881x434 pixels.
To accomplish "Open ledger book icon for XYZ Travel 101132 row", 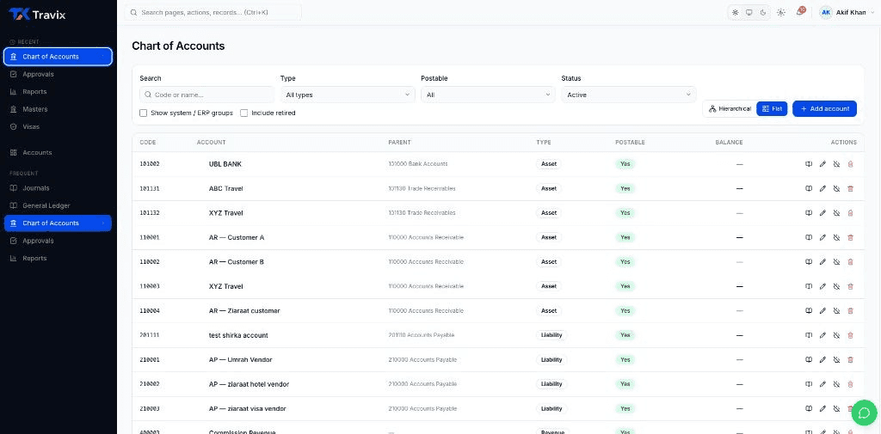I will click(x=809, y=213).
